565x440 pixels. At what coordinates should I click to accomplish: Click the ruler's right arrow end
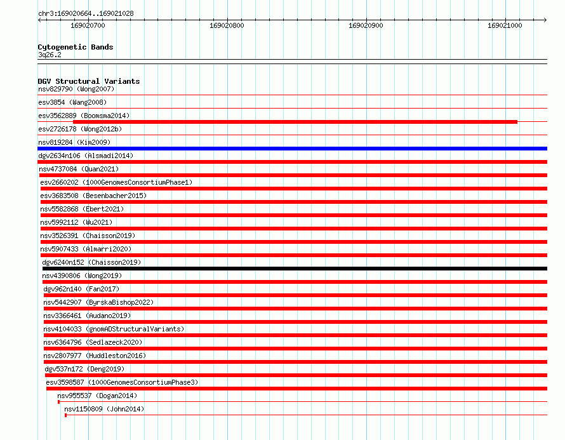point(545,20)
